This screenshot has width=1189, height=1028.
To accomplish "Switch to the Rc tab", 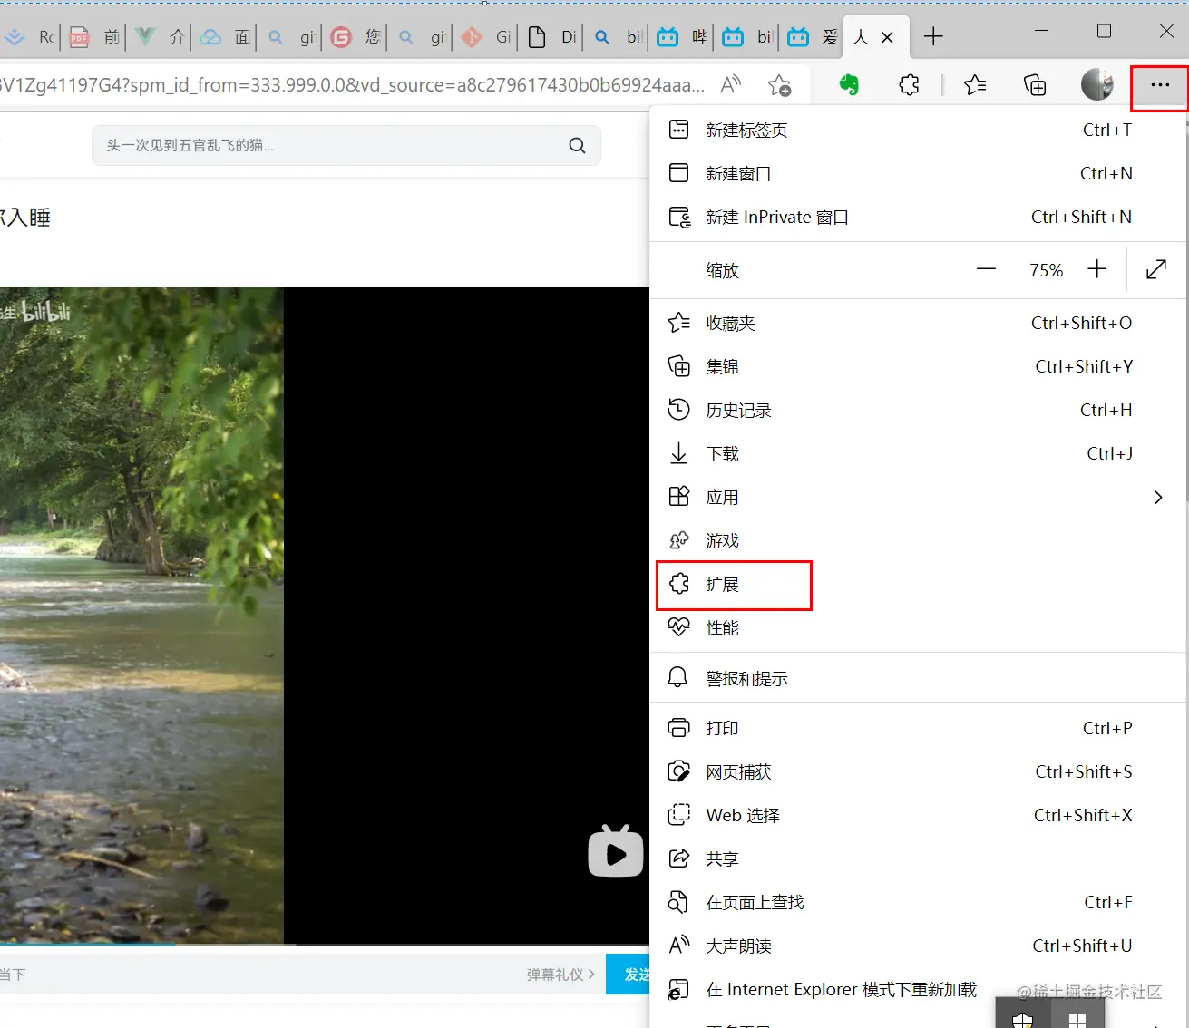I will click(30, 37).
